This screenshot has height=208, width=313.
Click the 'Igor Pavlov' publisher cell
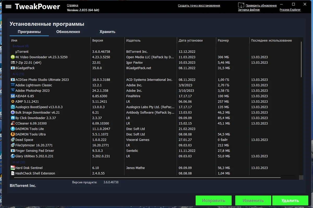pyautogui.click(x=134, y=62)
